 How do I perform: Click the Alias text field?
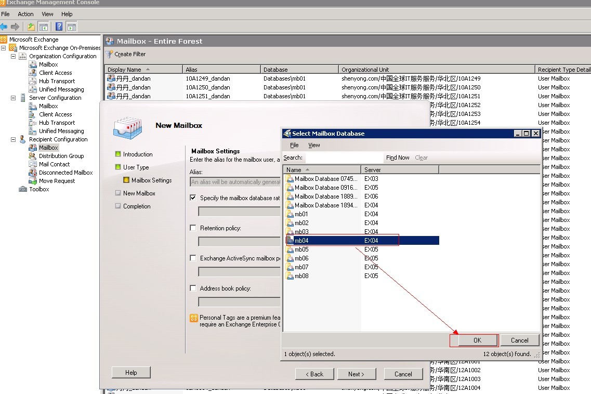(x=235, y=182)
